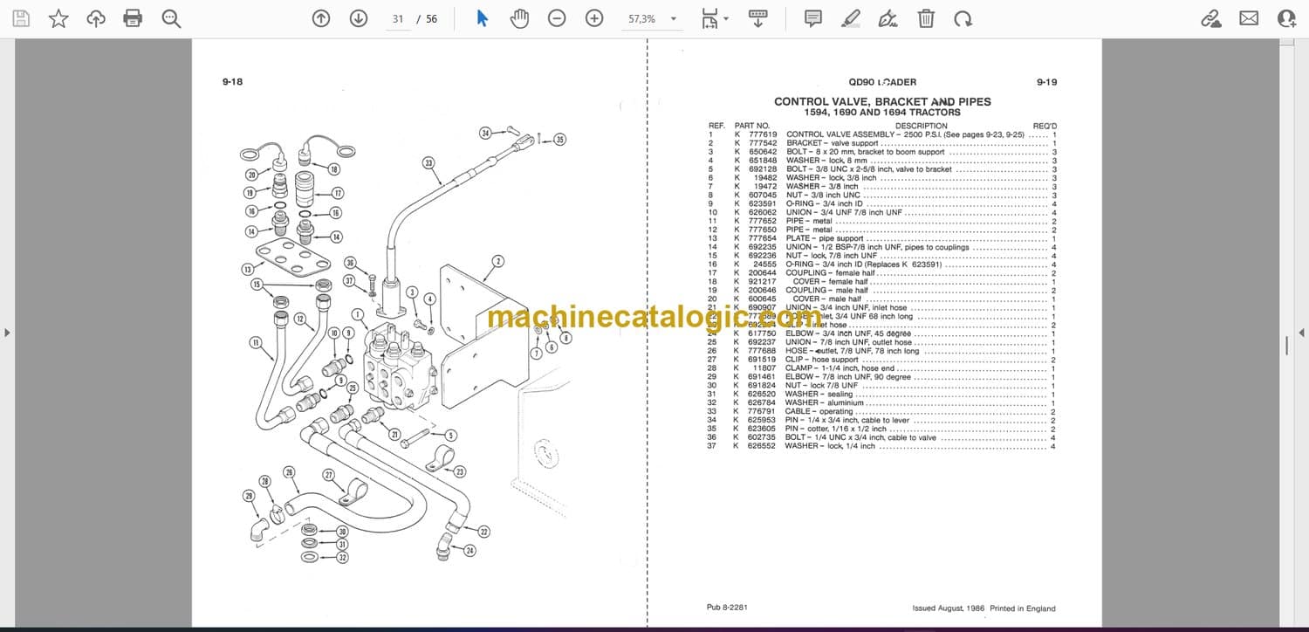This screenshot has width=1309, height=632.
Task: Click the "Pub 8-2281" footer text
Action: pyautogui.click(x=727, y=608)
